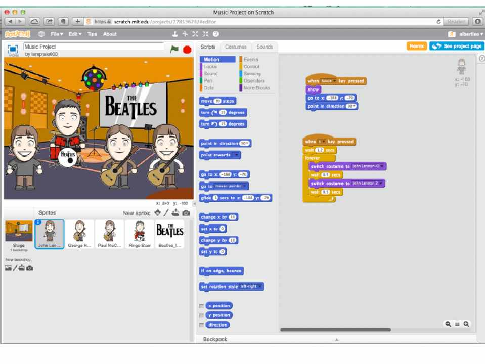
Task: Click the See project page button
Action: 456,46
